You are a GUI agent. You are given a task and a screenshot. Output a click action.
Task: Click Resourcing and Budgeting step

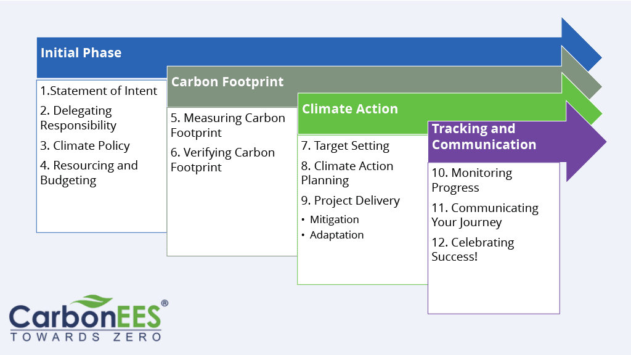click(x=89, y=173)
